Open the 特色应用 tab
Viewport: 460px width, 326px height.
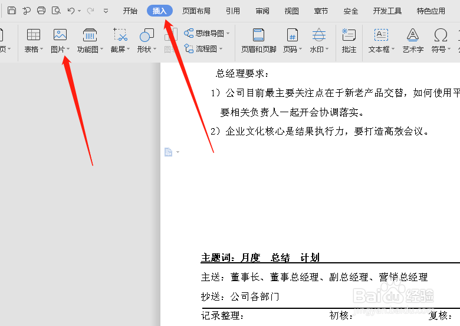tap(431, 11)
